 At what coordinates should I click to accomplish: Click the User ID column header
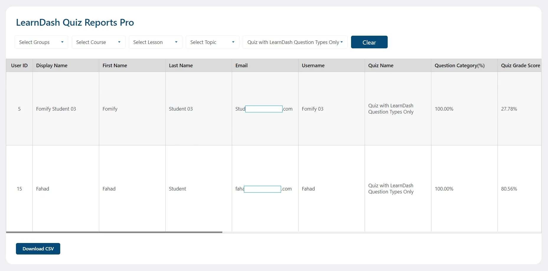tap(19, 65)
